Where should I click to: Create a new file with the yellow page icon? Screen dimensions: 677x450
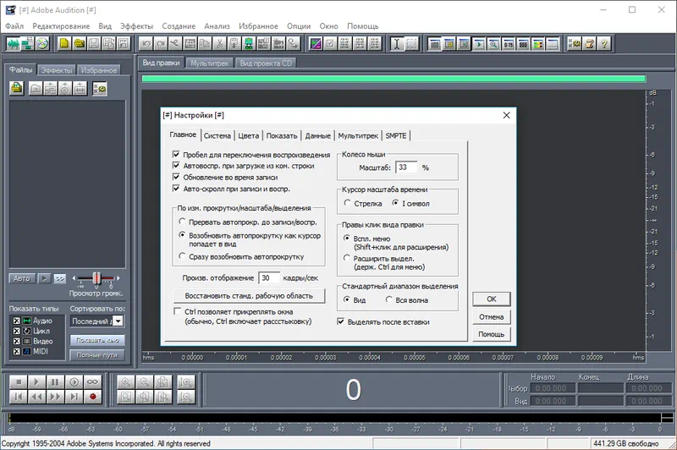tap(64, 44)
